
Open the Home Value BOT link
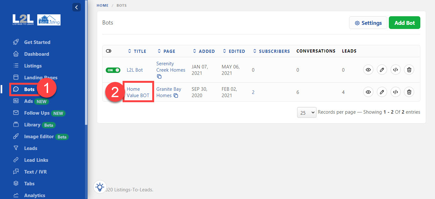[138, 92]
